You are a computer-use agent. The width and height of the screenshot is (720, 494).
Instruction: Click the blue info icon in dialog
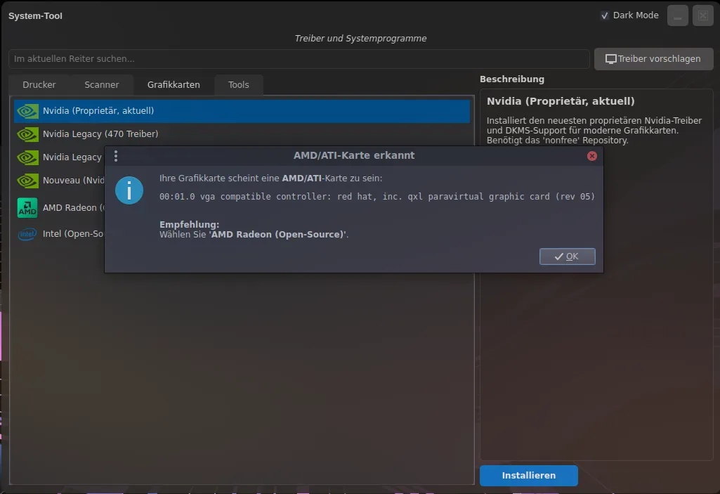[x=129, y=190]
